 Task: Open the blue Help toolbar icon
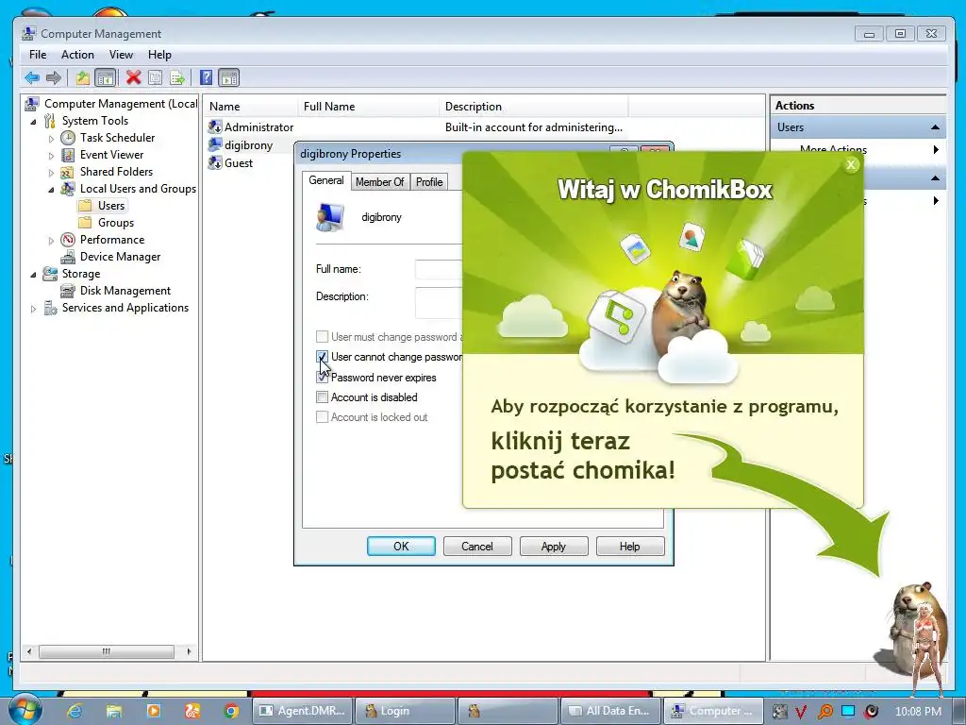coord(207,77)
